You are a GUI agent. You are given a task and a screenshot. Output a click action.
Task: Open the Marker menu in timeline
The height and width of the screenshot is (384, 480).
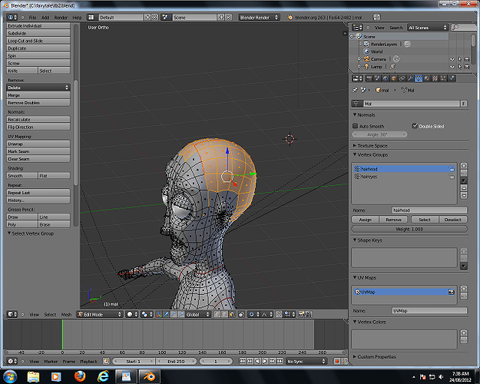coord(51,362)
